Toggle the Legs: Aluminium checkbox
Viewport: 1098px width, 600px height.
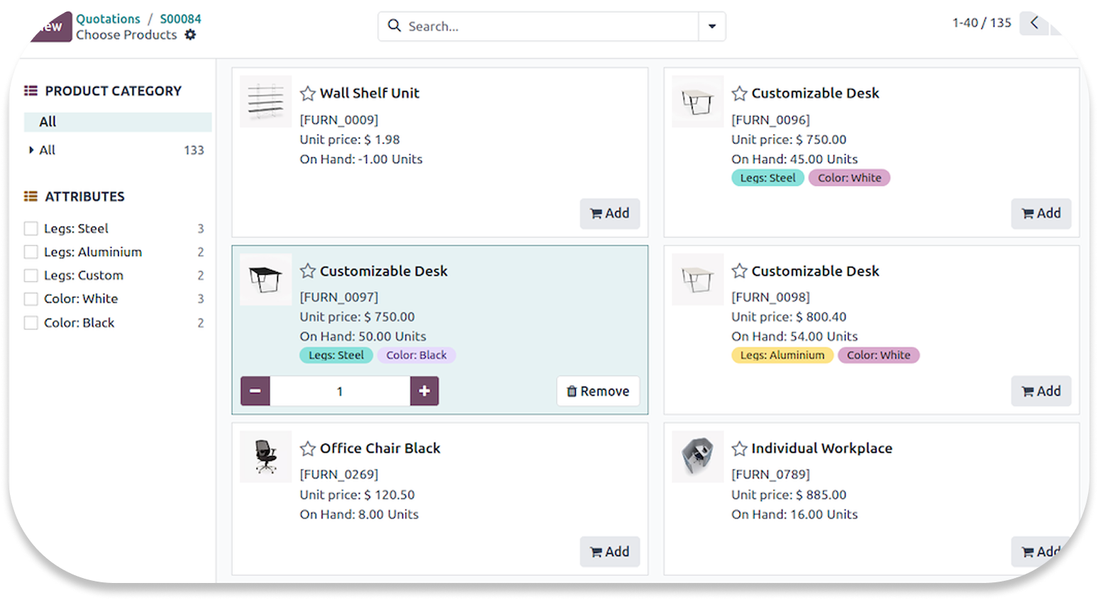[x=31, y=252]
